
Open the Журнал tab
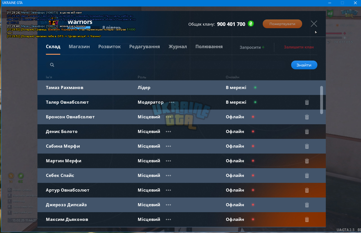coord(178,47)
